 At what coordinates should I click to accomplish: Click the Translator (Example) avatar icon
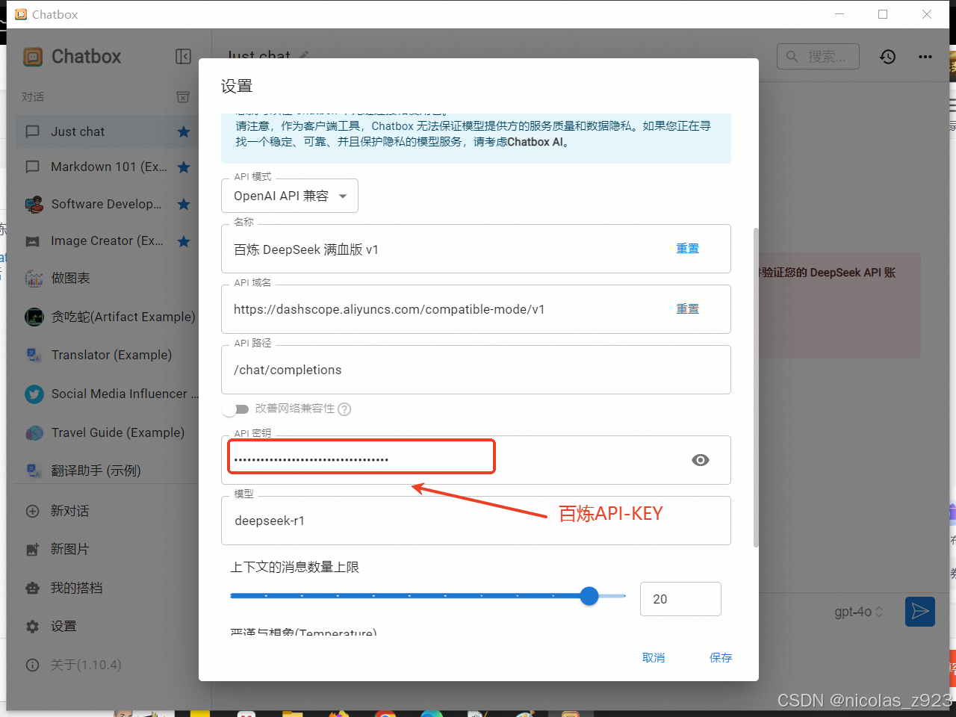[x=34, y=355]
